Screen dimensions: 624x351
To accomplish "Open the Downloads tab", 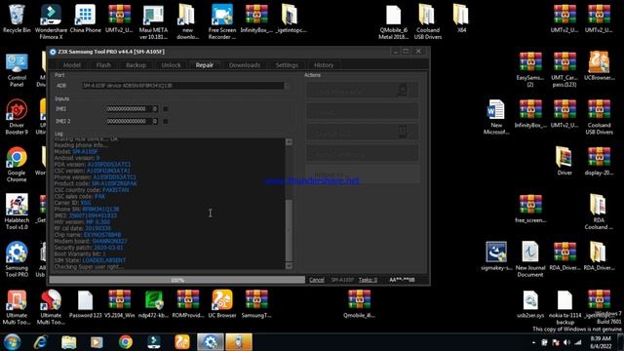I will coord(245,65).
